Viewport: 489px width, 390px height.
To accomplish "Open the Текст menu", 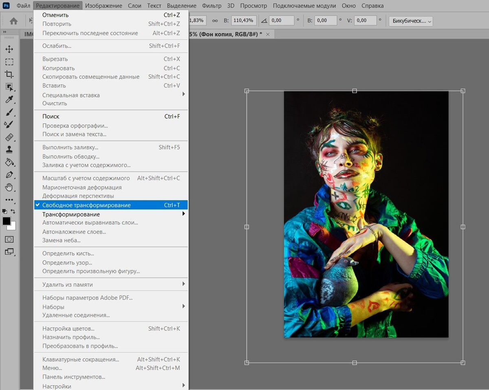I will [x=154, y=6].
